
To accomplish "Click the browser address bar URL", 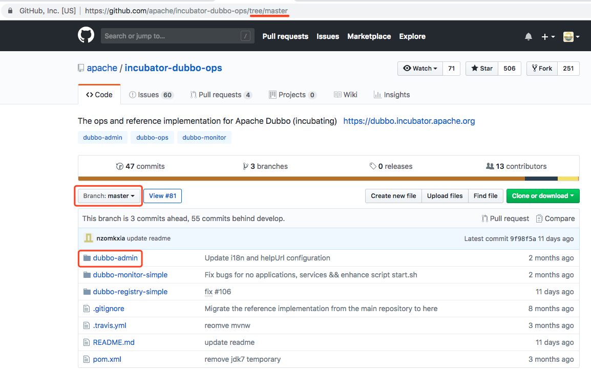I will [x=186, y=11].
